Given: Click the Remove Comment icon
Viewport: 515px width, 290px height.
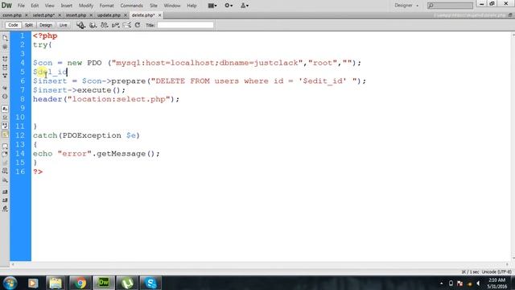Looking at the screenshot, I should (x=5, y=154).
